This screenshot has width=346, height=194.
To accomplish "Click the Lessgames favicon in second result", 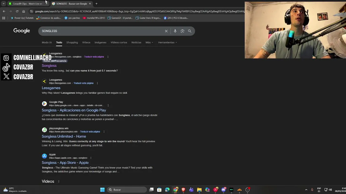I will point(44,81).
